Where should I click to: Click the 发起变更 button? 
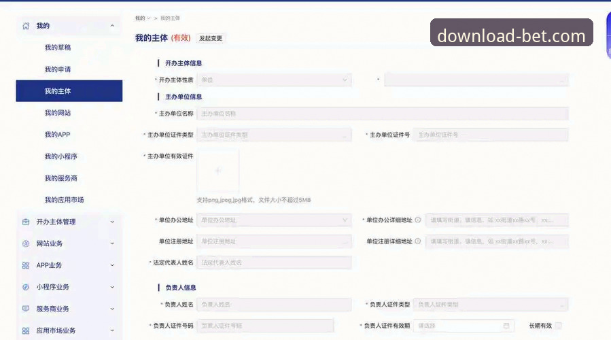[x=211, y=38]
